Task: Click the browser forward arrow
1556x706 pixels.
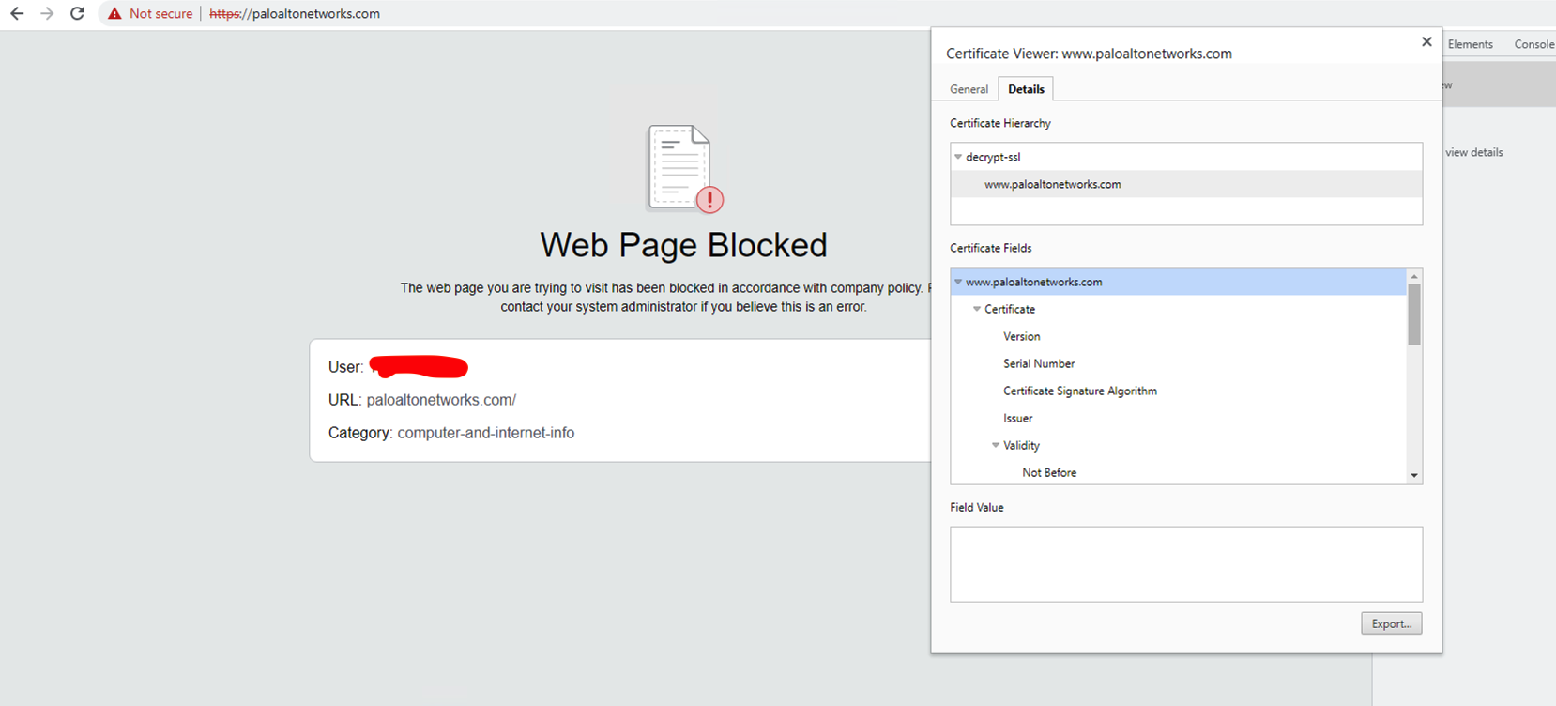Action: (x=47, y=13)
